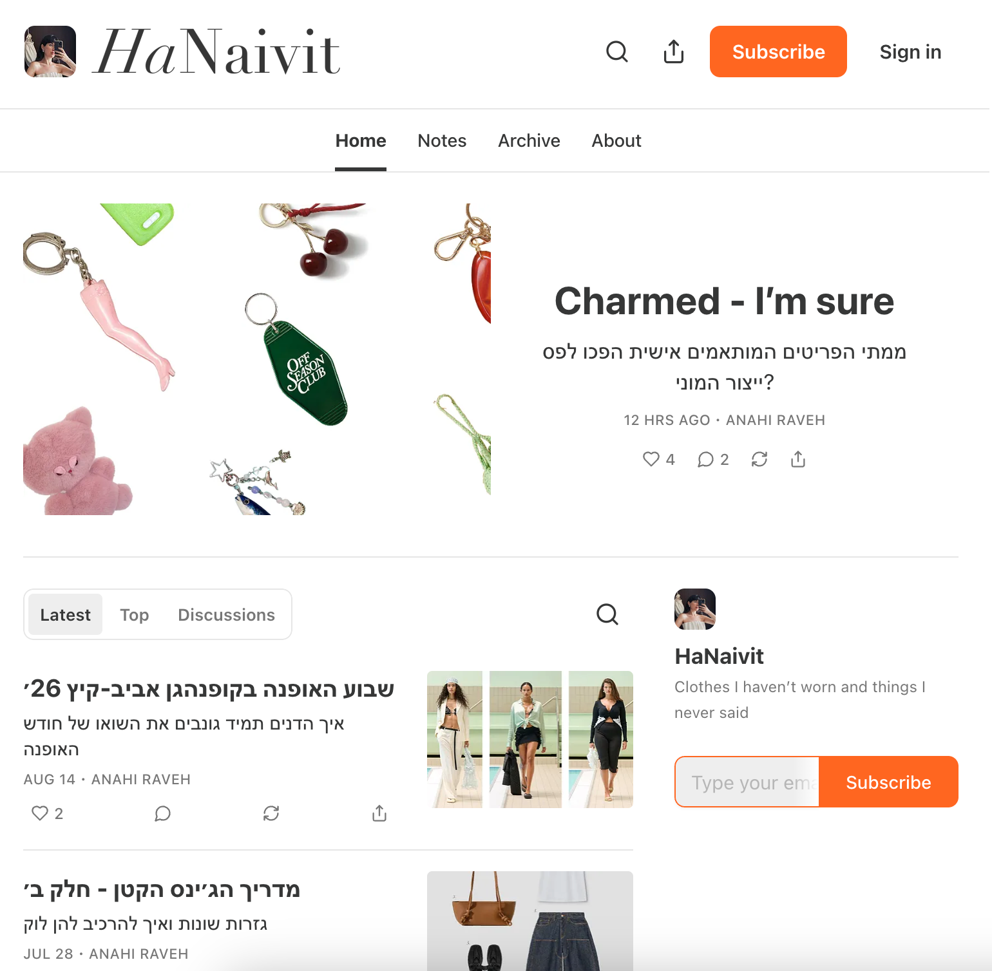Screen dimensions: 992x971
Task: Switch to the Notes tab
Action: coord(442,140)
